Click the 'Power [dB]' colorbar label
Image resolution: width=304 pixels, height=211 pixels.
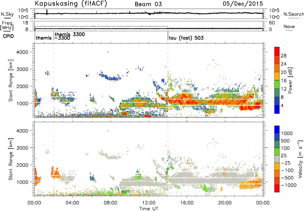click(290, 81)
